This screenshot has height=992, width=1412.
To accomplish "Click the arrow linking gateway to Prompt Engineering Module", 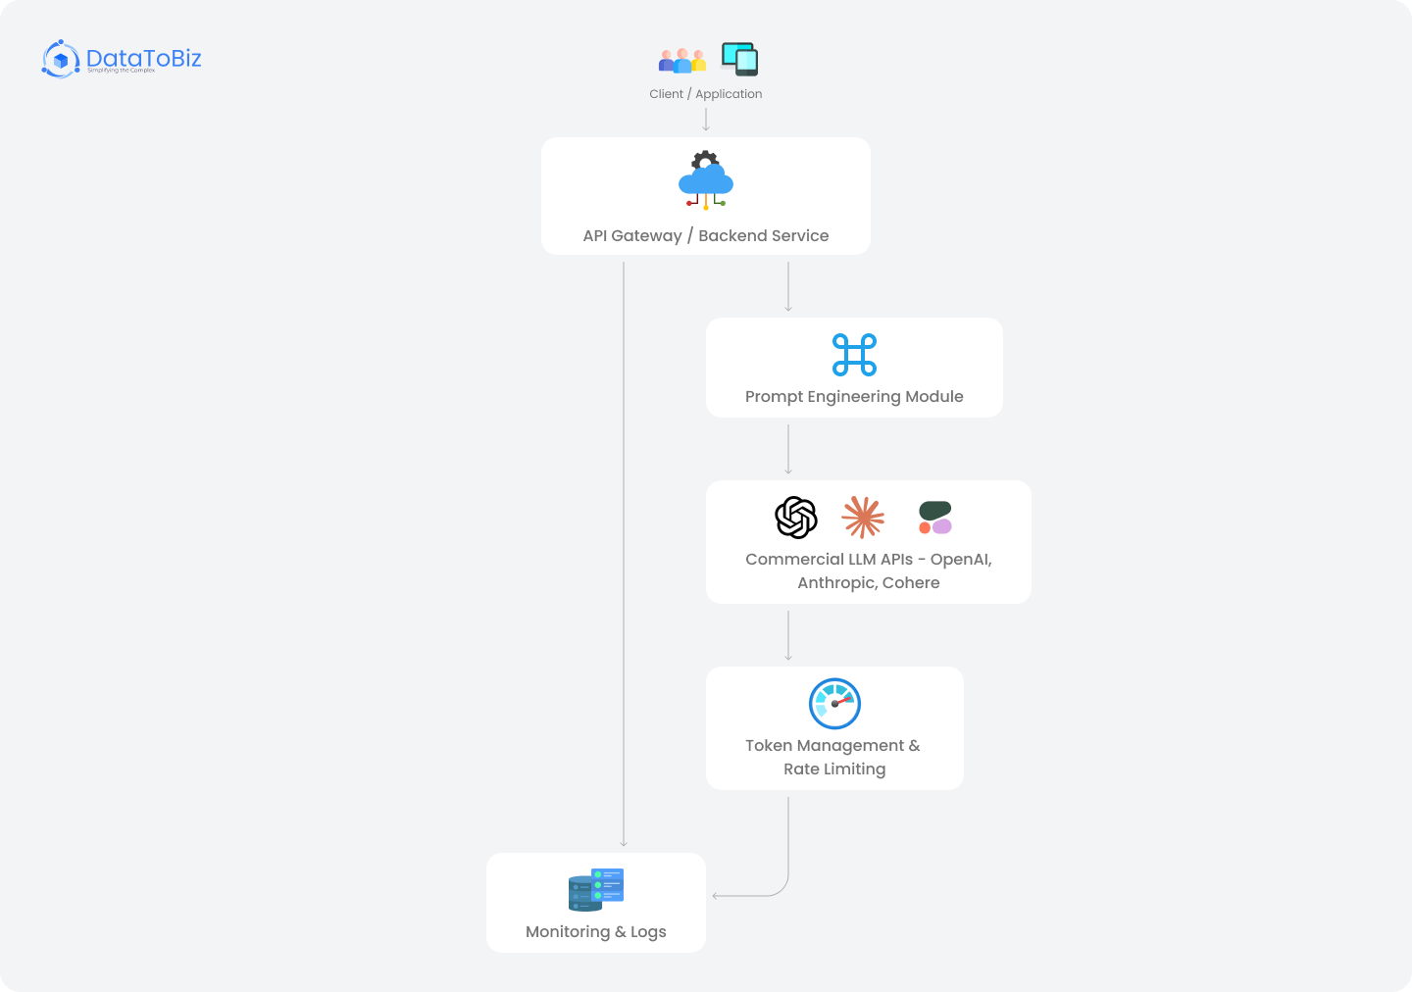I will click(x=788, y=286).
